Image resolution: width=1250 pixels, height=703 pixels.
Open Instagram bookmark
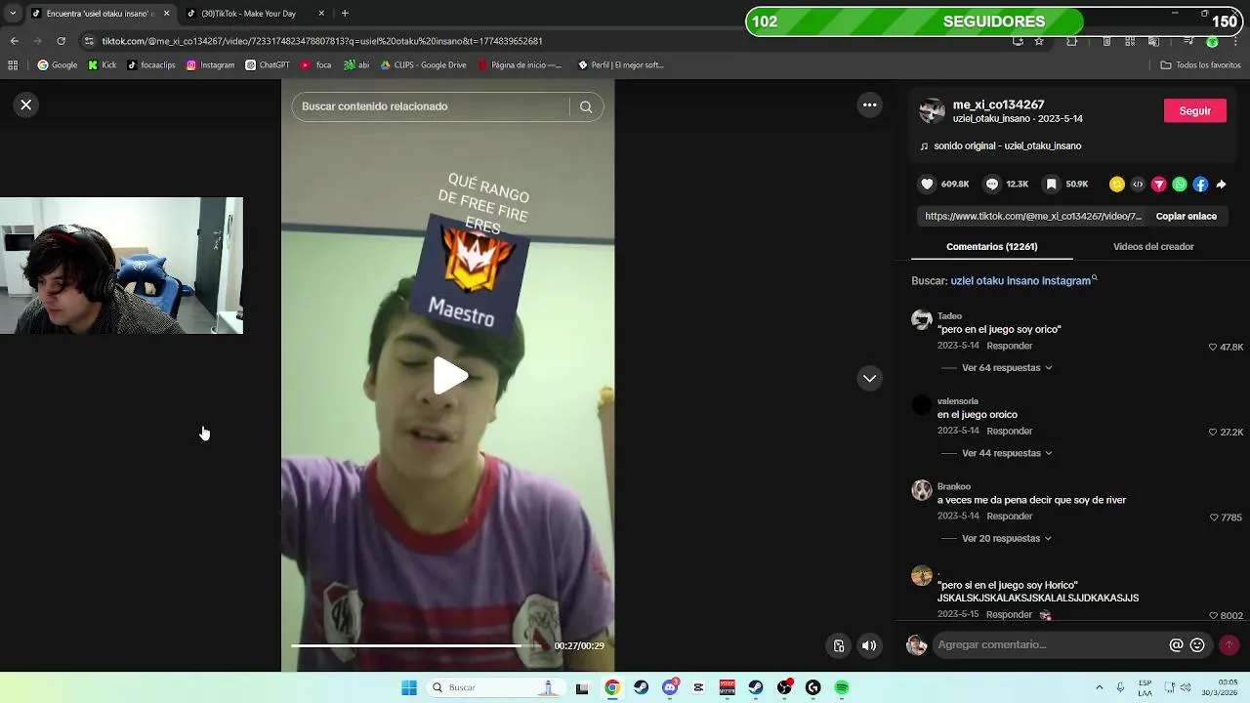click(x=210, y=65)
